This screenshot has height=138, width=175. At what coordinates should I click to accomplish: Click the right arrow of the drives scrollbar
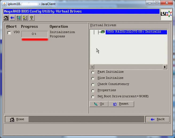coord(165,67)
